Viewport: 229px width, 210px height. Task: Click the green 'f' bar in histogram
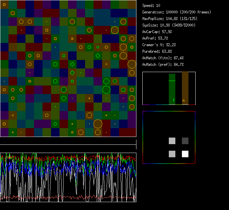coord(172,92)
